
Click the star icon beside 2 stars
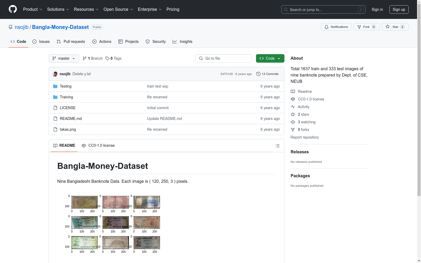[x=293, y=114]
